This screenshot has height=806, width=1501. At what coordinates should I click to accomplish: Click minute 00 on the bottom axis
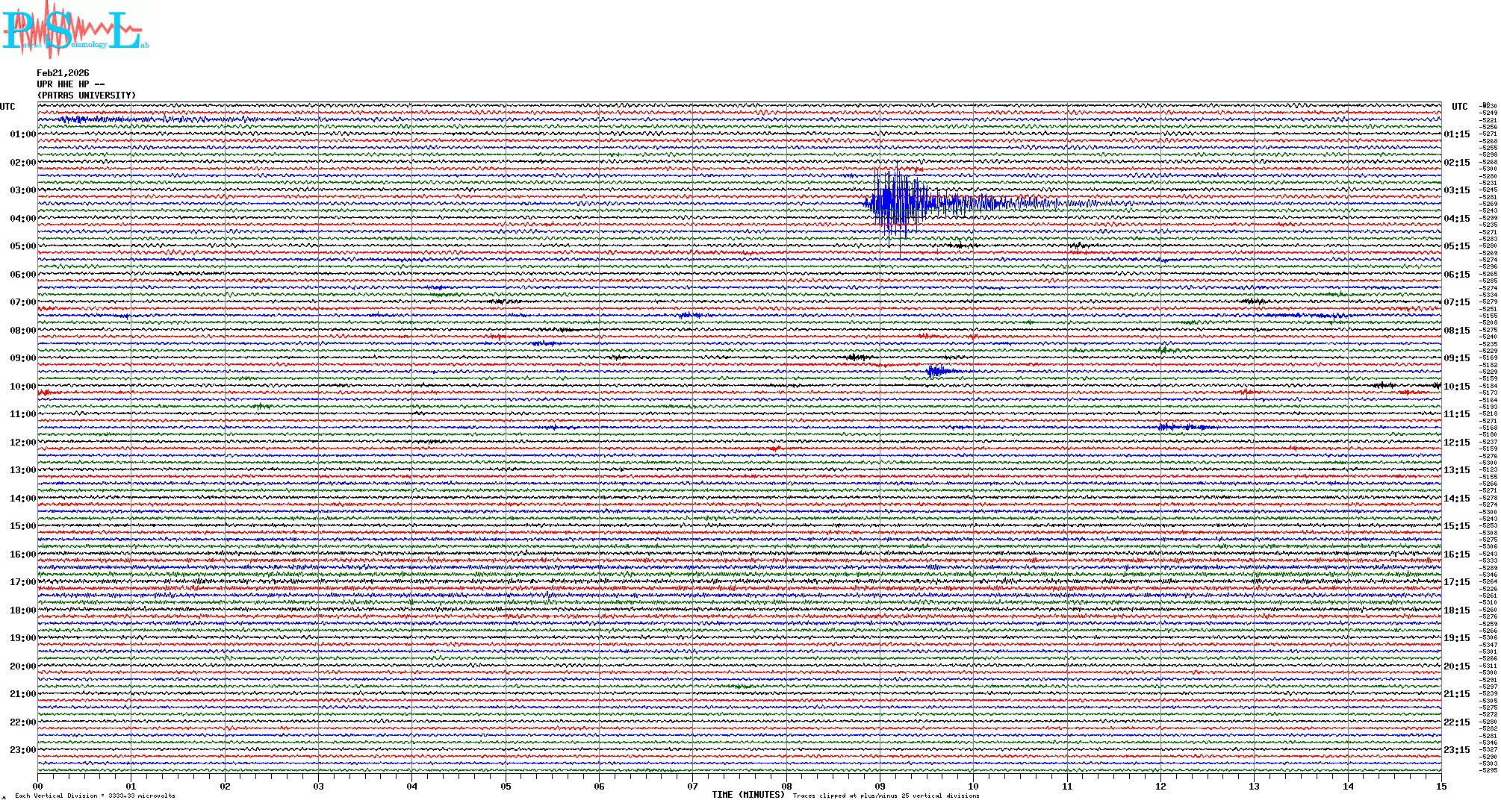pyautogui.click(x=37, y=786)
